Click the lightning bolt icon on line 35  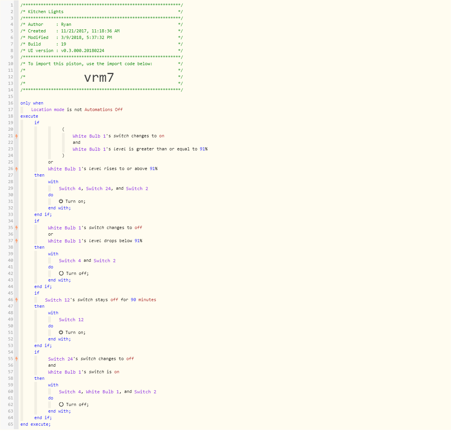17,228
